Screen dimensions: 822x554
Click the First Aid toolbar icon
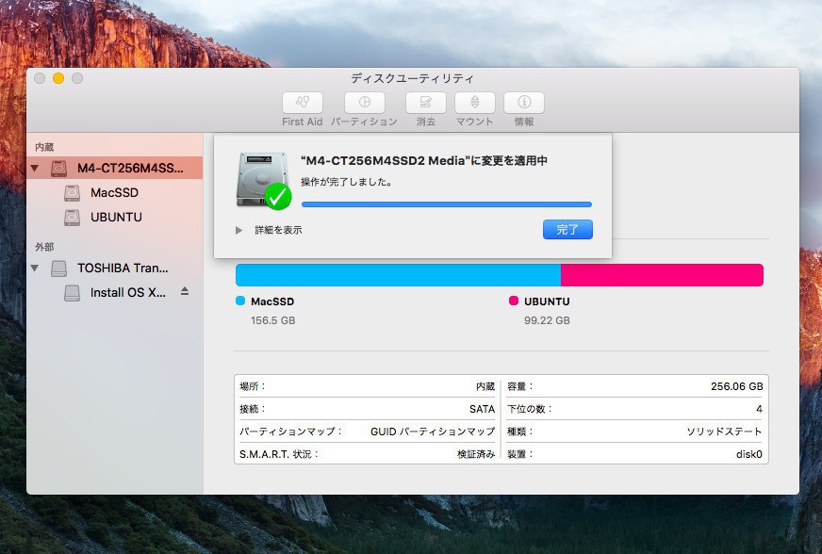(302, 103)
